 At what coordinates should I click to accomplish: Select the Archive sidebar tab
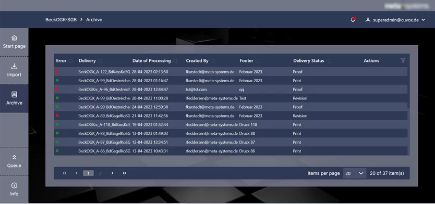point(14,98)
